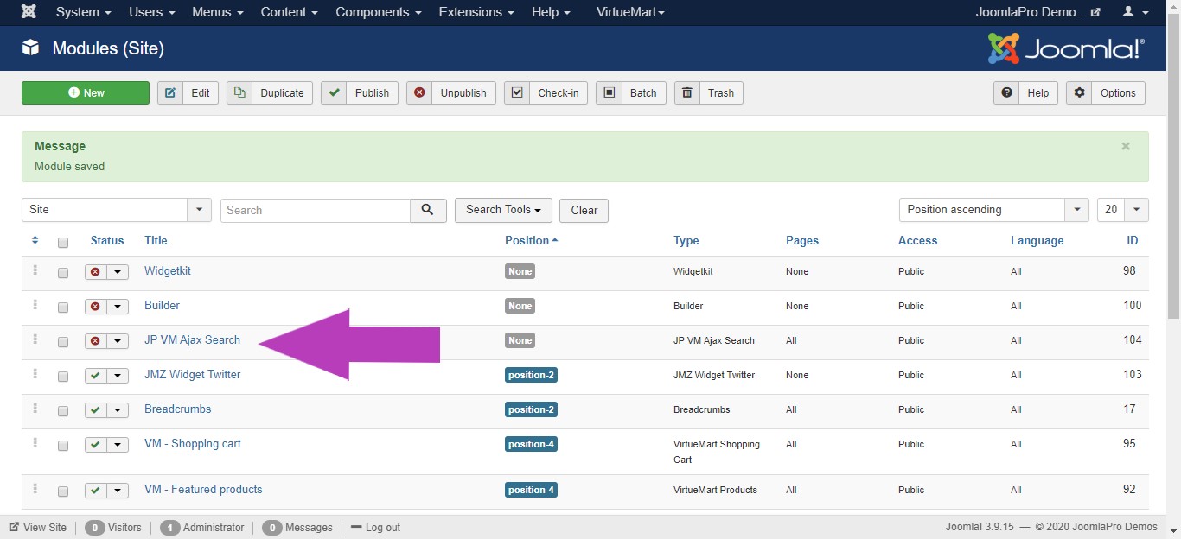This screenshot has height=539, width=1181.
Task: Click into the Search text field
Action: pos(316,210)
